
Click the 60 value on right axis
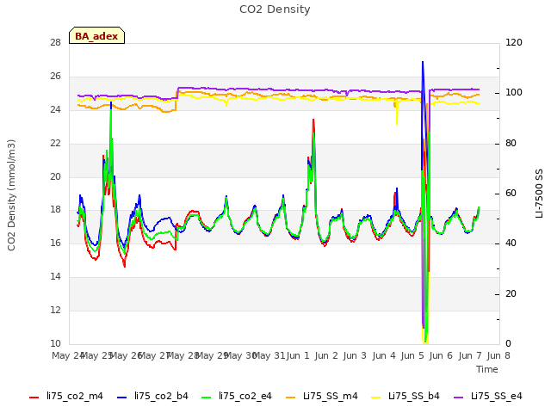click(x=511, y=193)
